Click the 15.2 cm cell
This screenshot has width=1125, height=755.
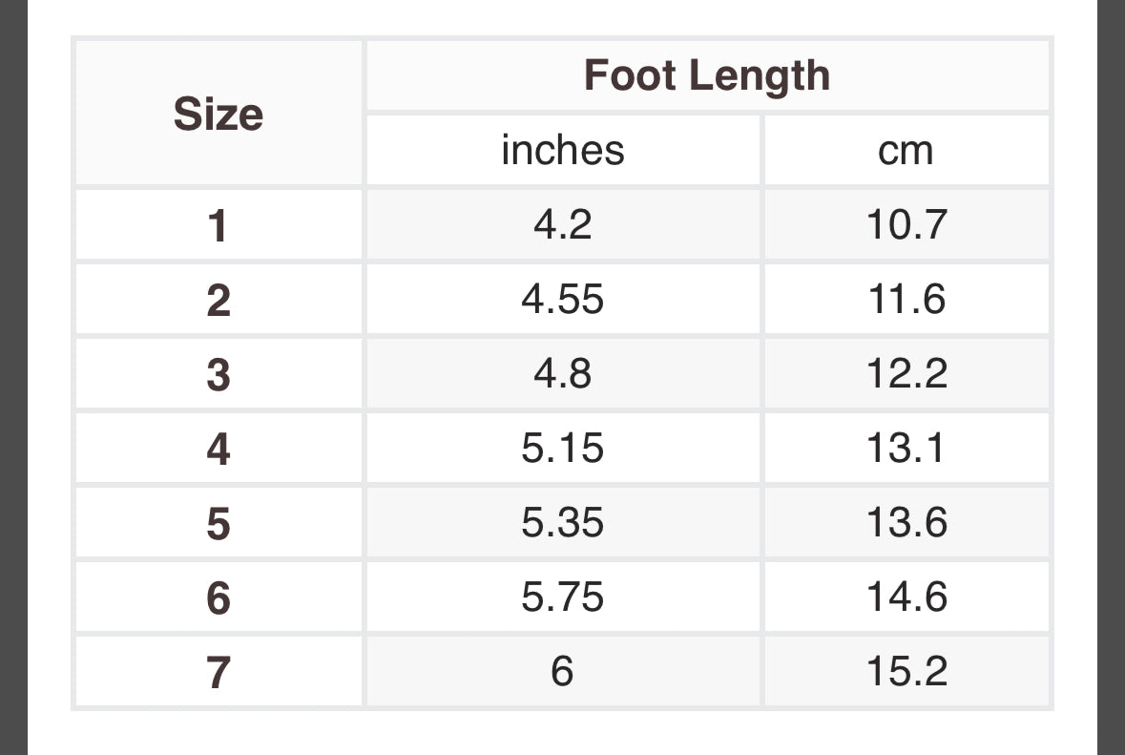(x=906, y=672)
